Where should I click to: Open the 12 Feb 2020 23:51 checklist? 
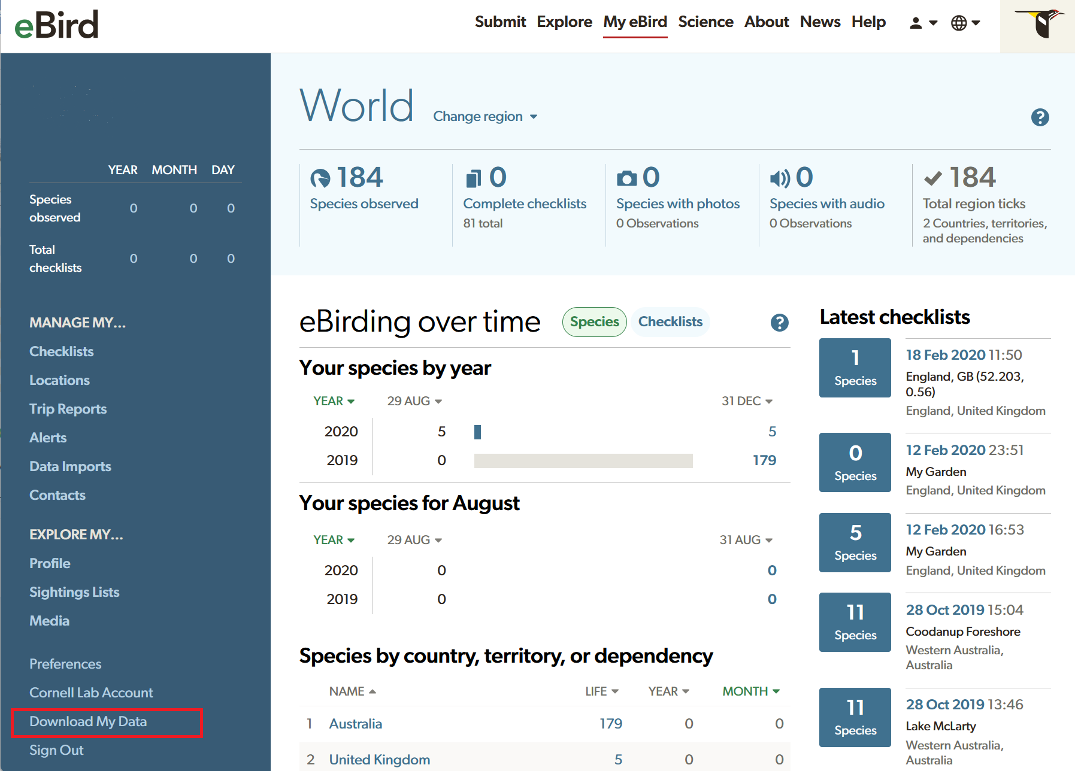946,450
